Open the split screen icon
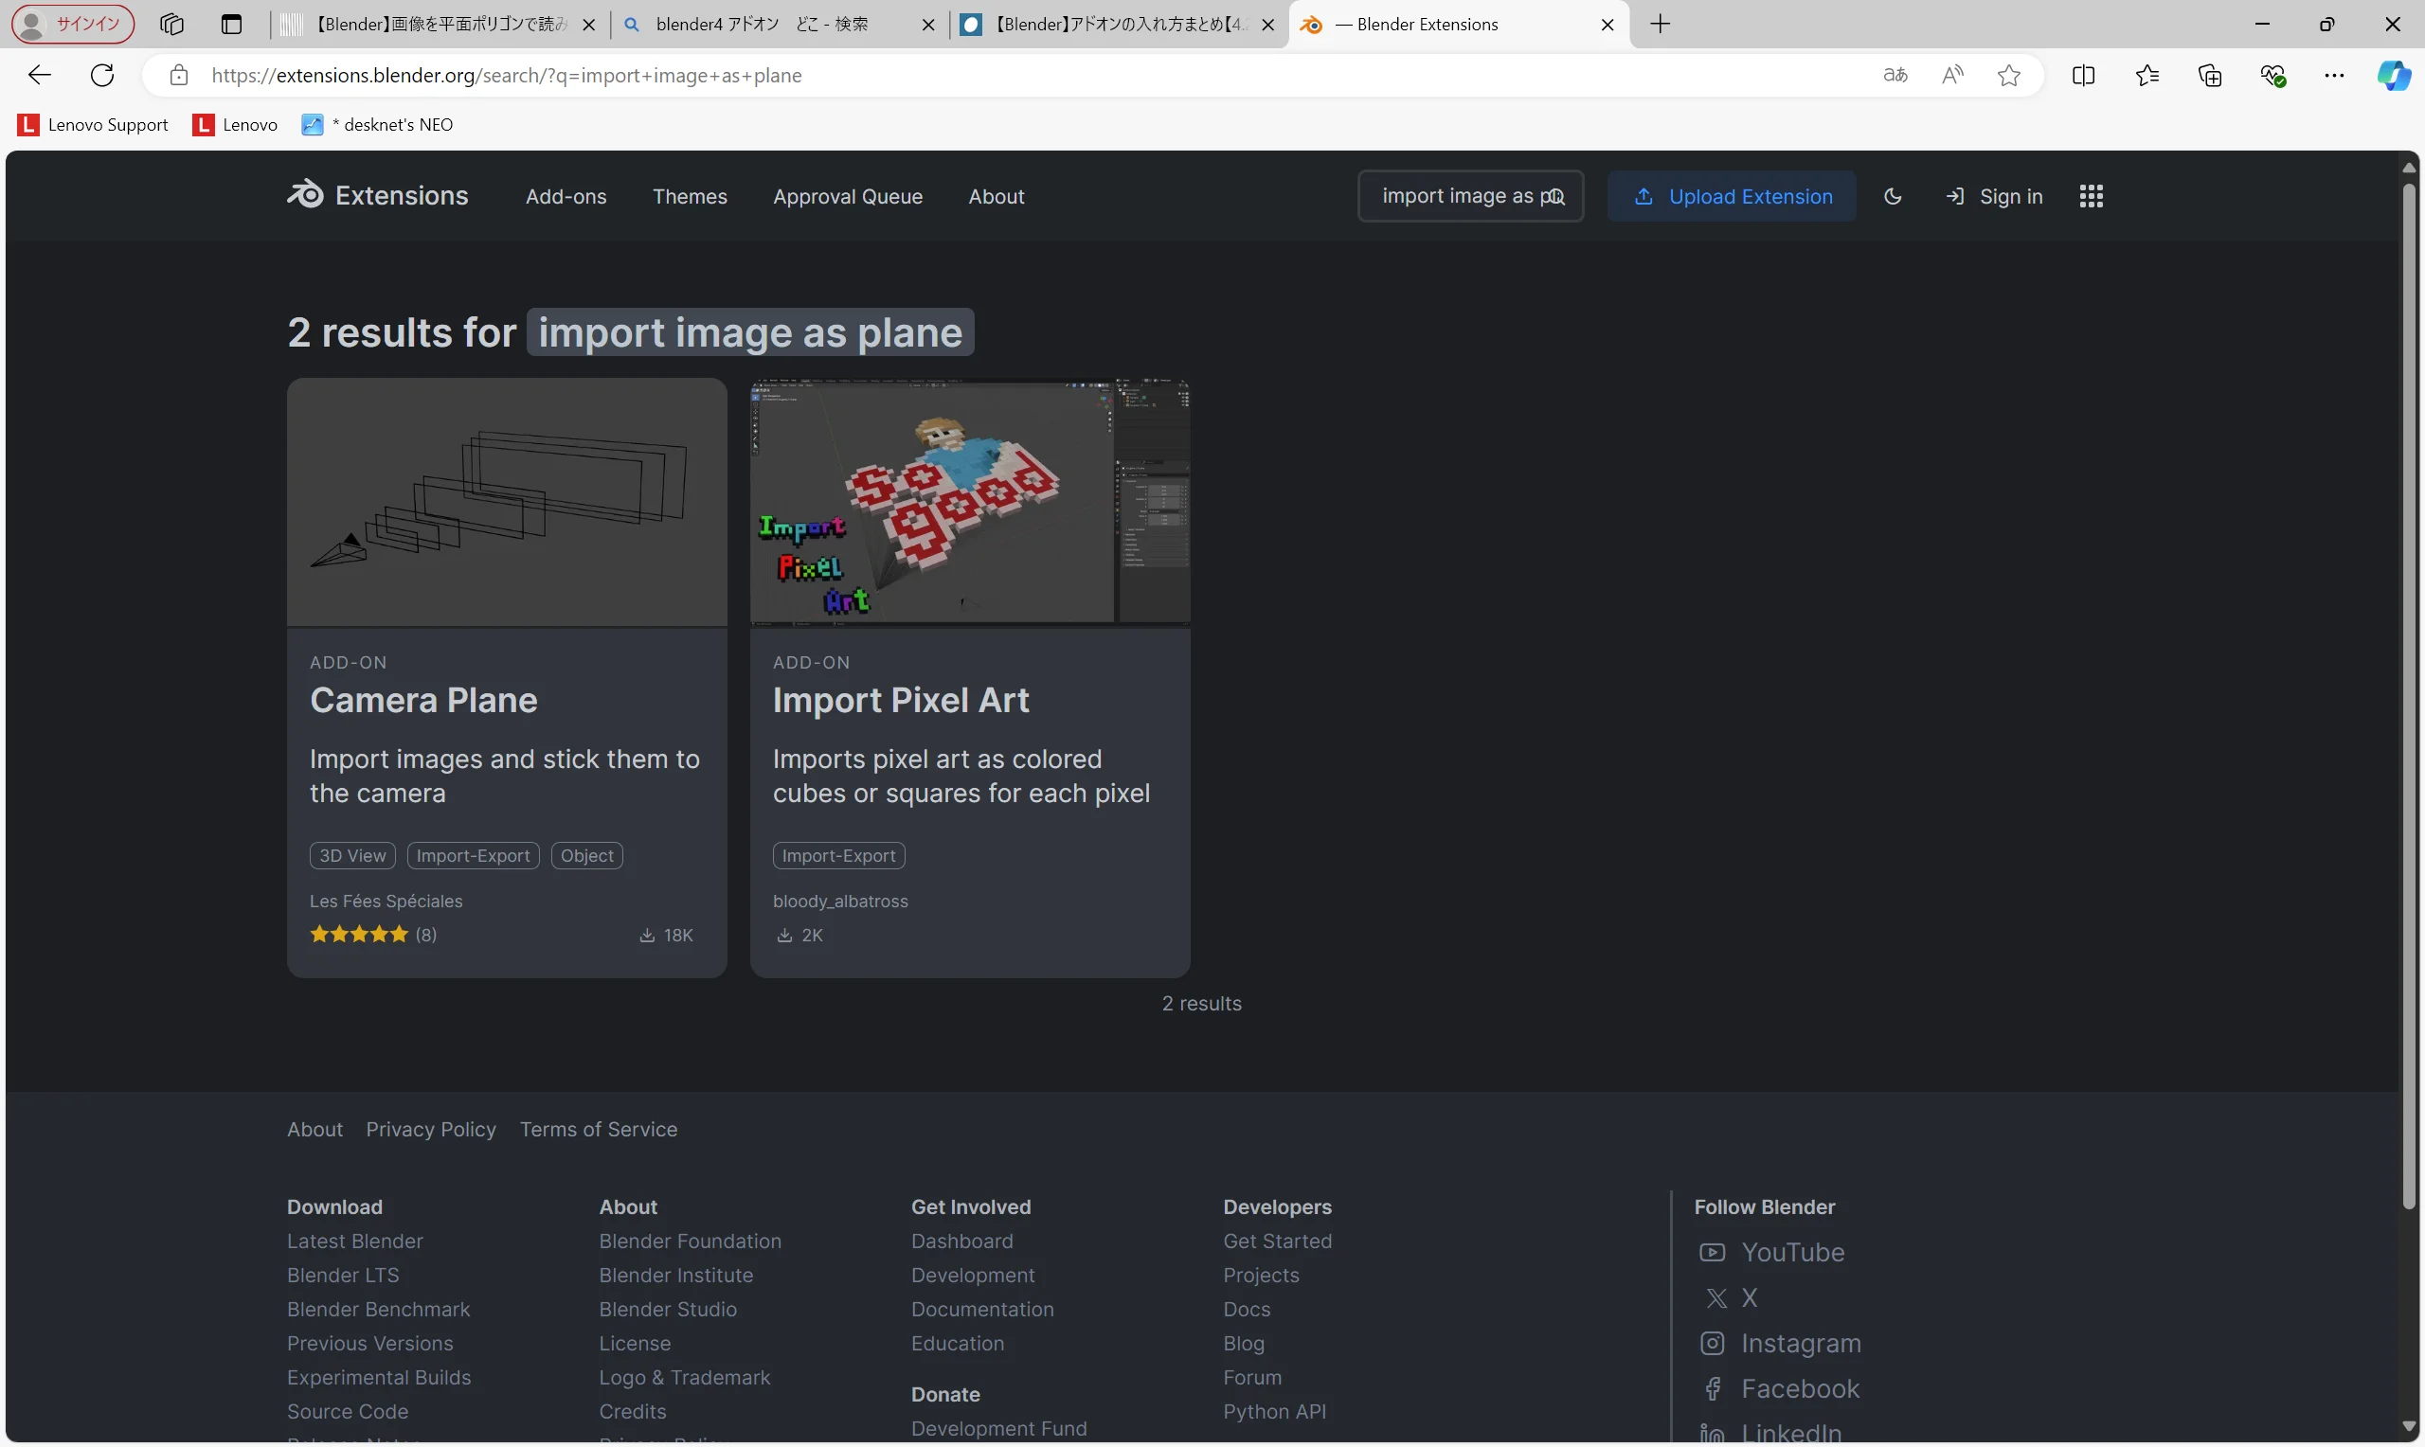Screen dimensions: 2425x1447 tap(2083, 75)
